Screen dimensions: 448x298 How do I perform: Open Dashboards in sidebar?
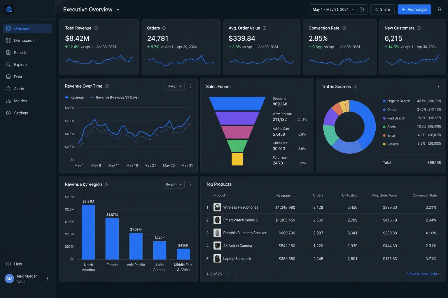[x=27, y=40]
